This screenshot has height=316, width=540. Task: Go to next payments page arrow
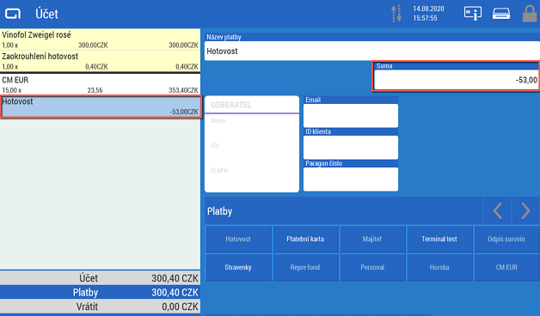[525, 210]
